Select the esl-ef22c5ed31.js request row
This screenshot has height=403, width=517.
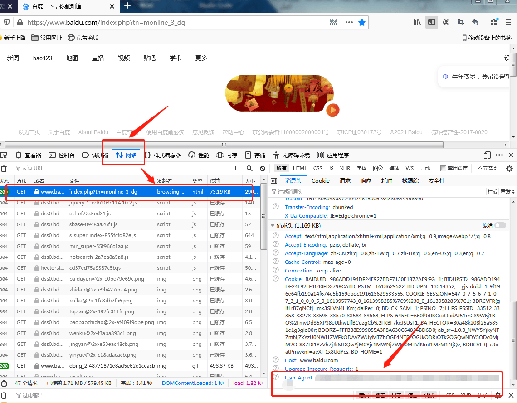(130, 214)
